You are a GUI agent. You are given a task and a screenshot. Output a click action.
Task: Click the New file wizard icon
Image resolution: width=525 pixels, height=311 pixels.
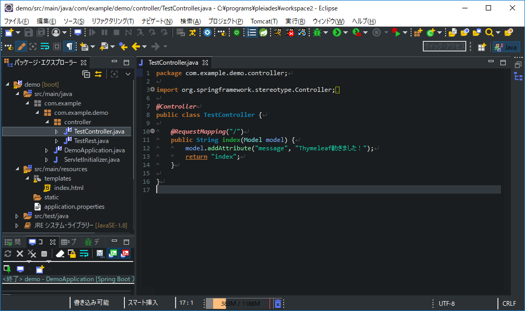point(9,32)
